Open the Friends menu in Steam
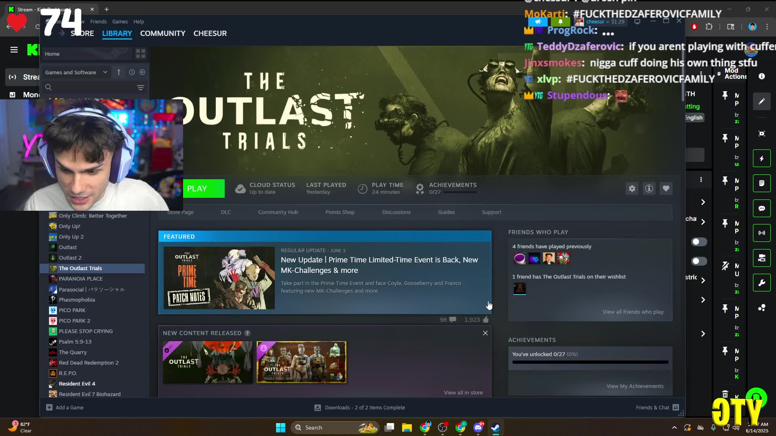The image size is (776, 436). 98,22
